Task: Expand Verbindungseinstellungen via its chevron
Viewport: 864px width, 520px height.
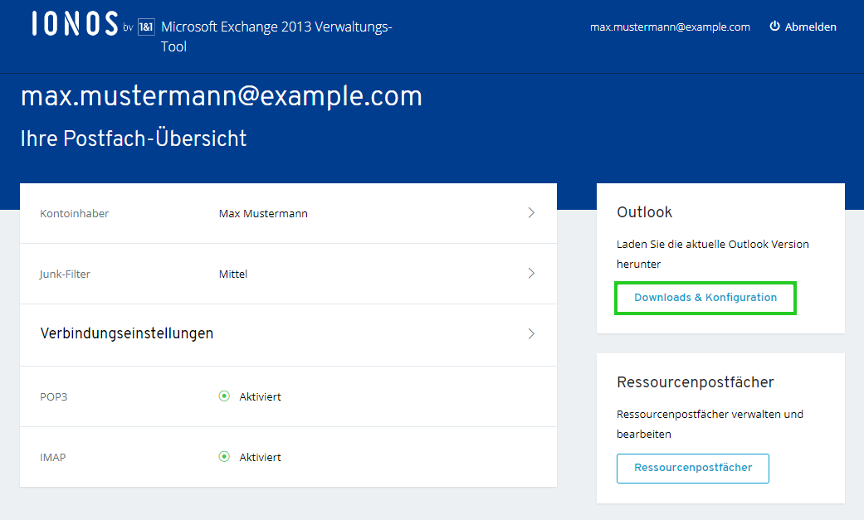Action: [x=531, y=334]
